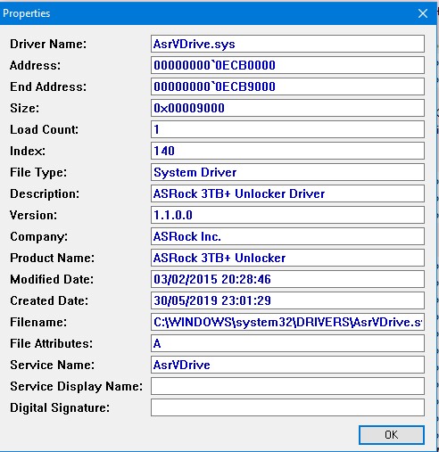Click the Company field ASRock Inc.
Image resolution: width=439 pixels, height=452 pixels.
tap(287, 236)
